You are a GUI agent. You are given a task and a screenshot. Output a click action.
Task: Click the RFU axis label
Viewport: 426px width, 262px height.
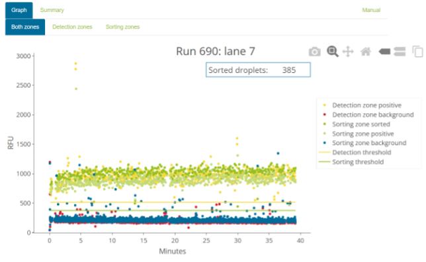point(11,143)
